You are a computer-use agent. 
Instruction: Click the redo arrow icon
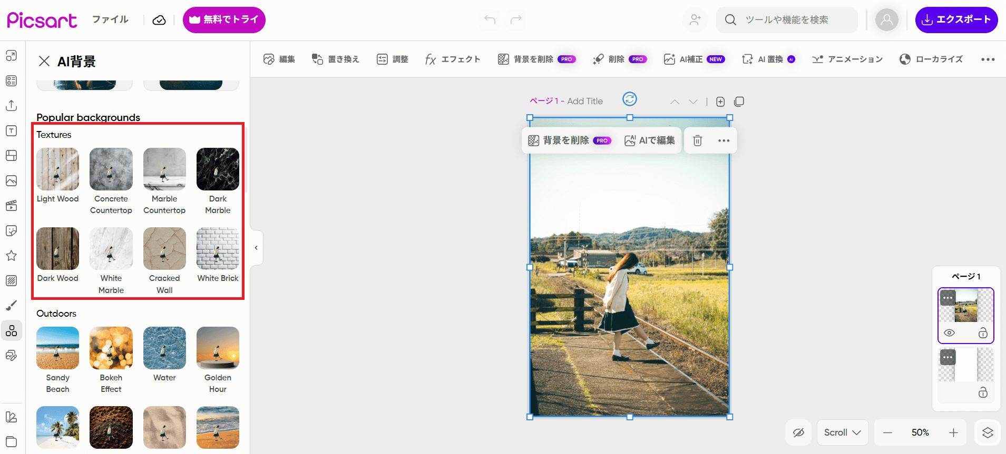[516, 20]
